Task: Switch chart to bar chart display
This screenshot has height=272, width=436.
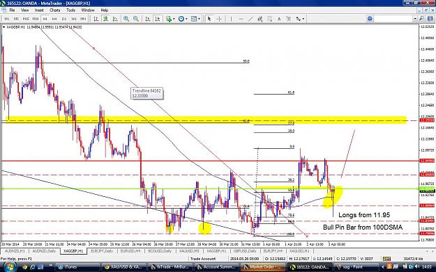Action: pyautogui.click(x=96, y=19)
